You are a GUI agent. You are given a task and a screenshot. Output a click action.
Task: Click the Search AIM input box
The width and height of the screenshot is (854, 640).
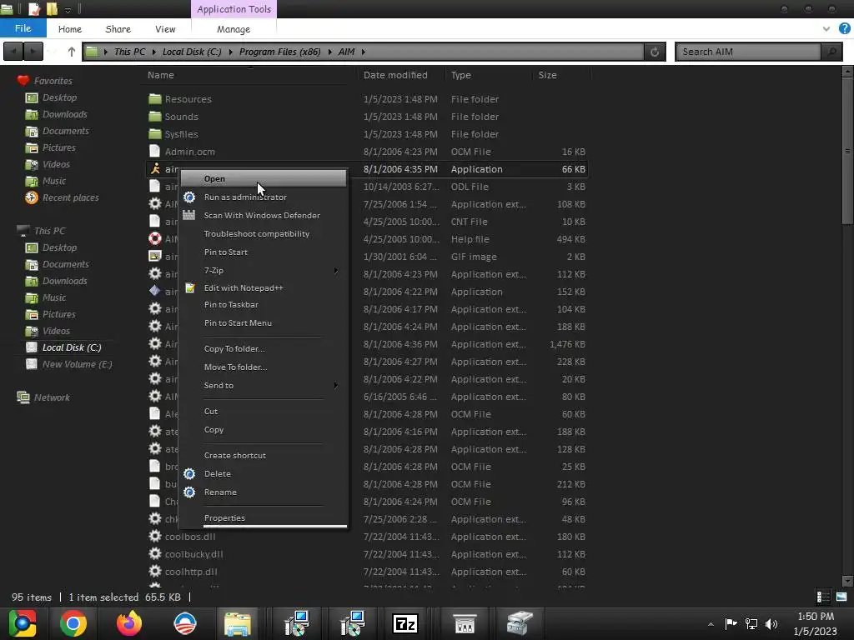(748, 52)
